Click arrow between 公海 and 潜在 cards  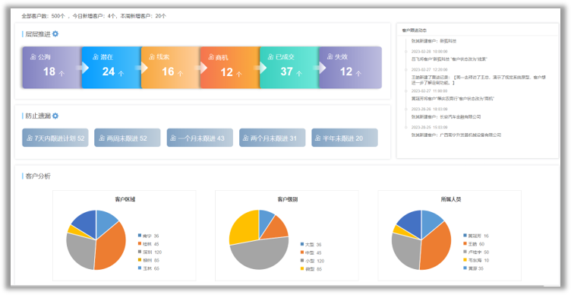[82, 68]
